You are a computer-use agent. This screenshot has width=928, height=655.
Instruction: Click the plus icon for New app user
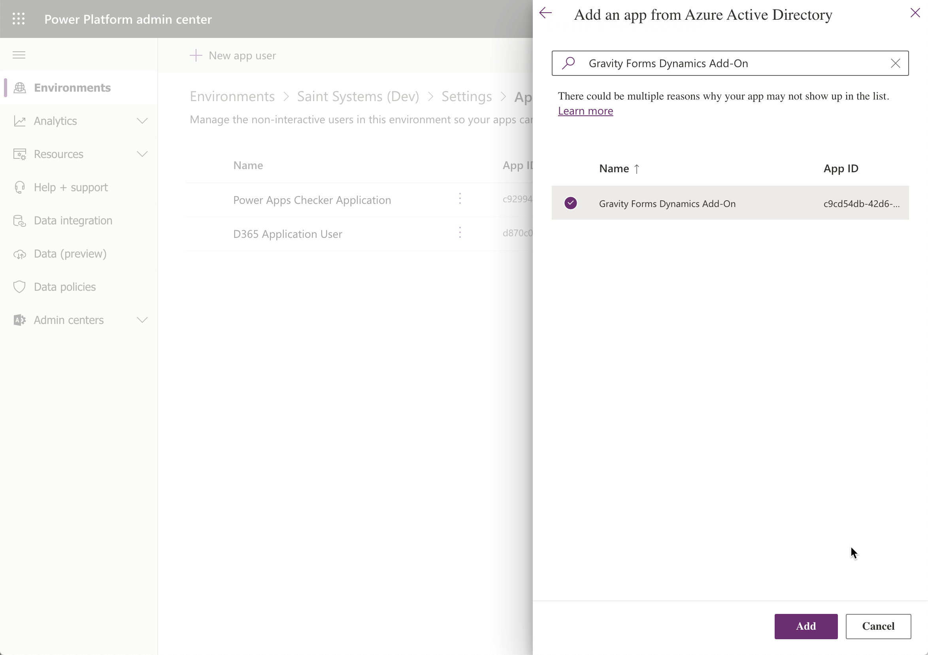[196, 55]
